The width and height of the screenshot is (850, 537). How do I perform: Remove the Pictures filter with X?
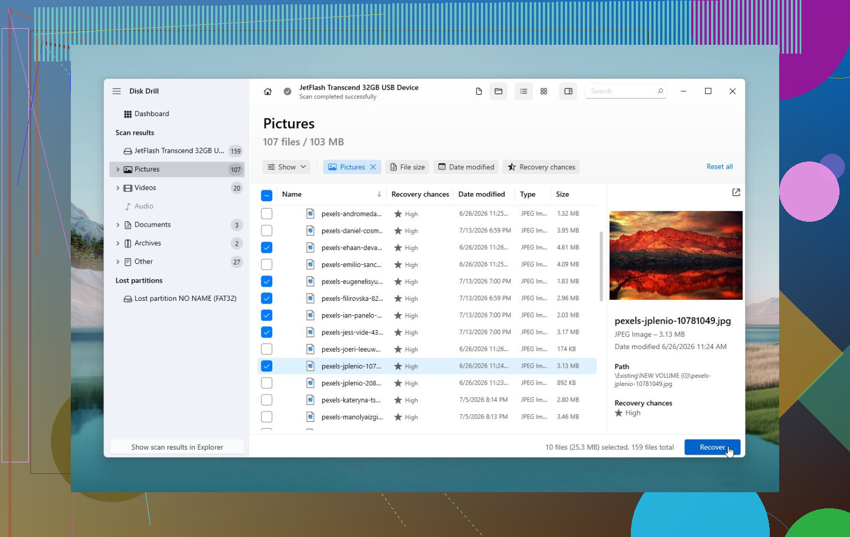pyautogui.click(x=373, y=167)
